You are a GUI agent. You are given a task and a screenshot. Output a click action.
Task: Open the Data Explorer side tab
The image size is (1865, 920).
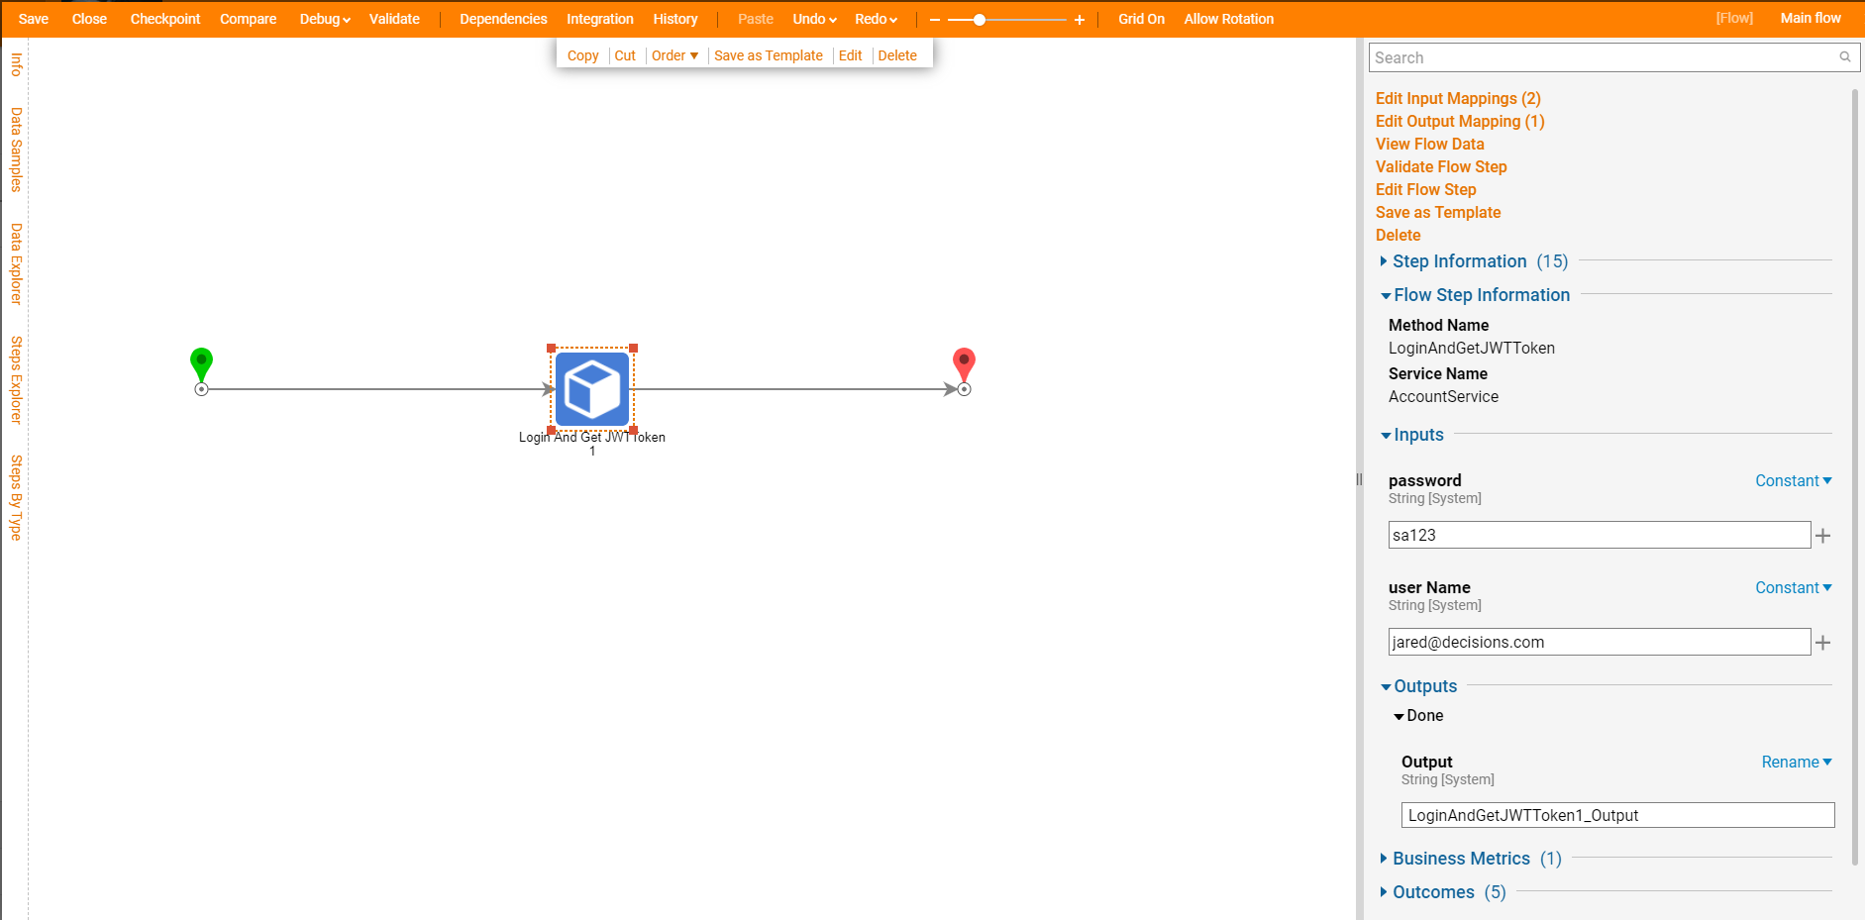point(16,263)
